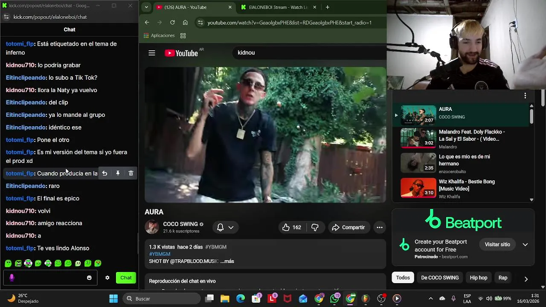546x307 pixels.
Task: Insert the first green blob emote
Action: 8,263
